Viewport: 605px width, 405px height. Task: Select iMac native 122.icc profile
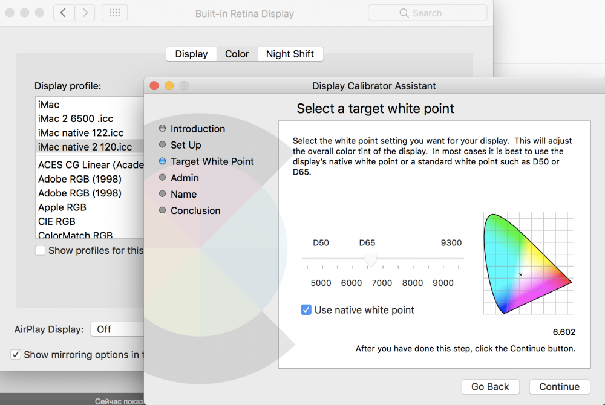coord(90,133)
